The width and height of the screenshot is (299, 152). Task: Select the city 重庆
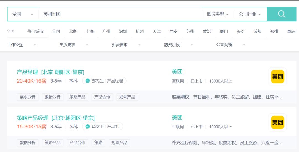[291, 32]
